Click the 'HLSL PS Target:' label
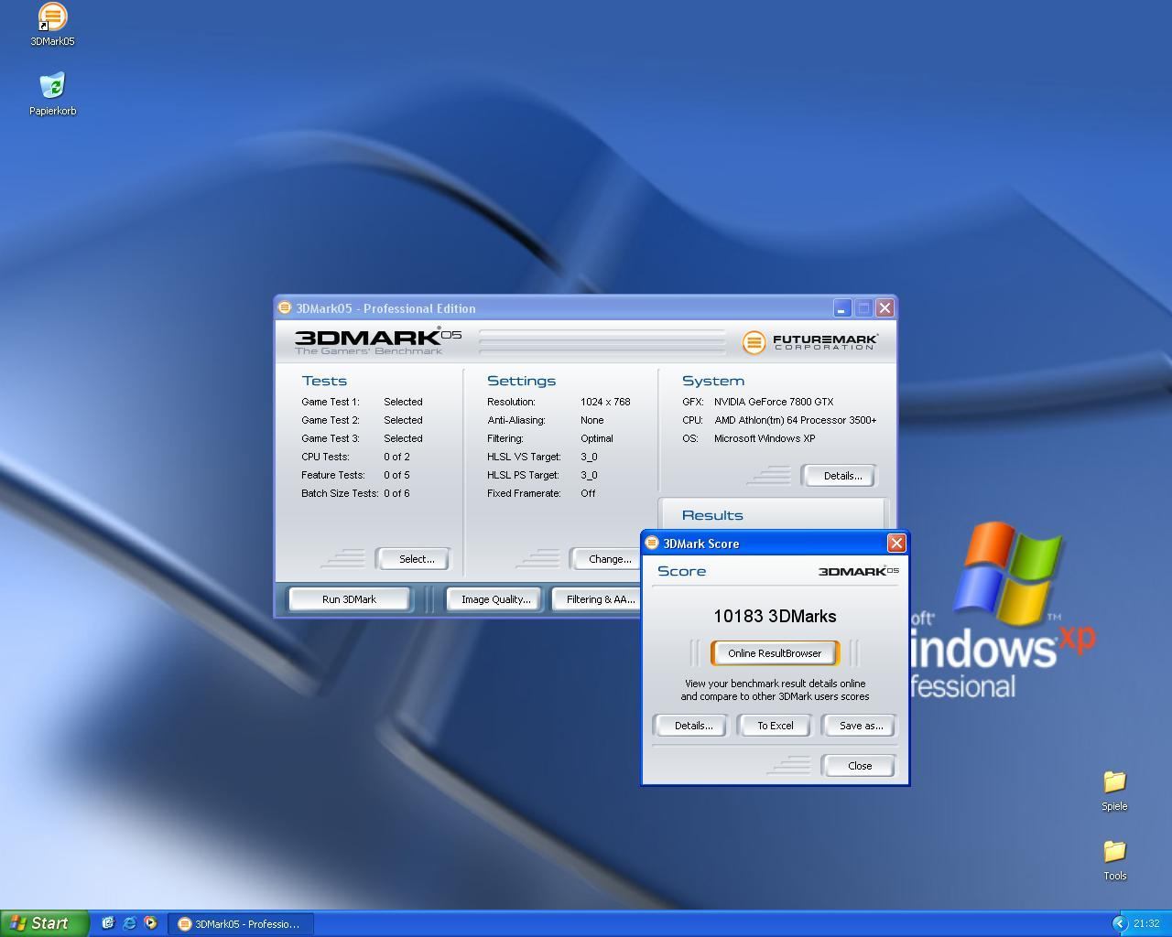 (x=523, y=475)
